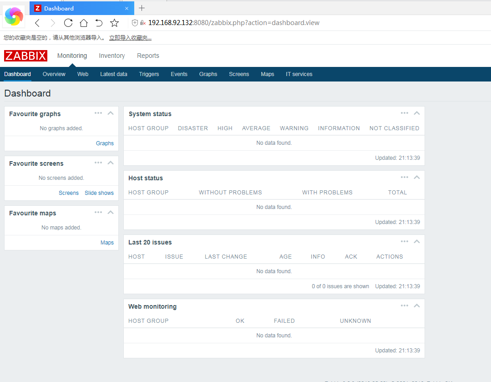Viewport: 491px width, 382px height.
Task: Click the Screens link in Favourite screens
Action: pyautogui.click(x=69, y=193)
